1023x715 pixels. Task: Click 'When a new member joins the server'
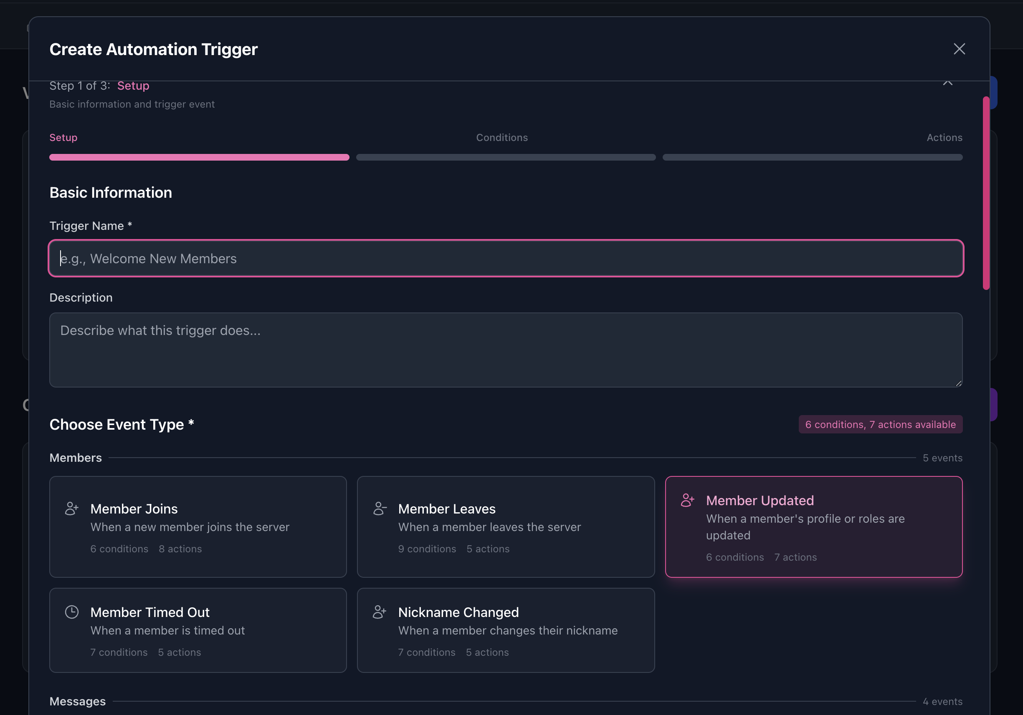tap(190, 527)
